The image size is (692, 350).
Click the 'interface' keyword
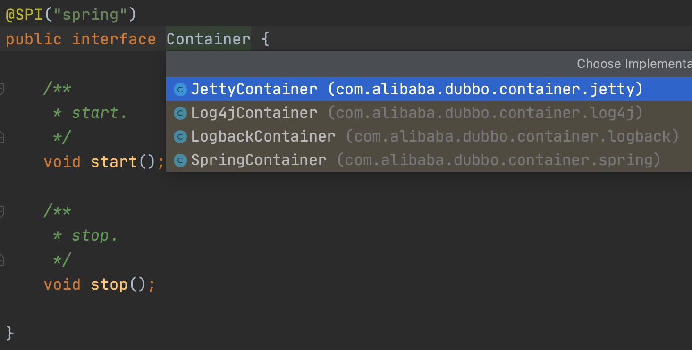tap(114, 39)
